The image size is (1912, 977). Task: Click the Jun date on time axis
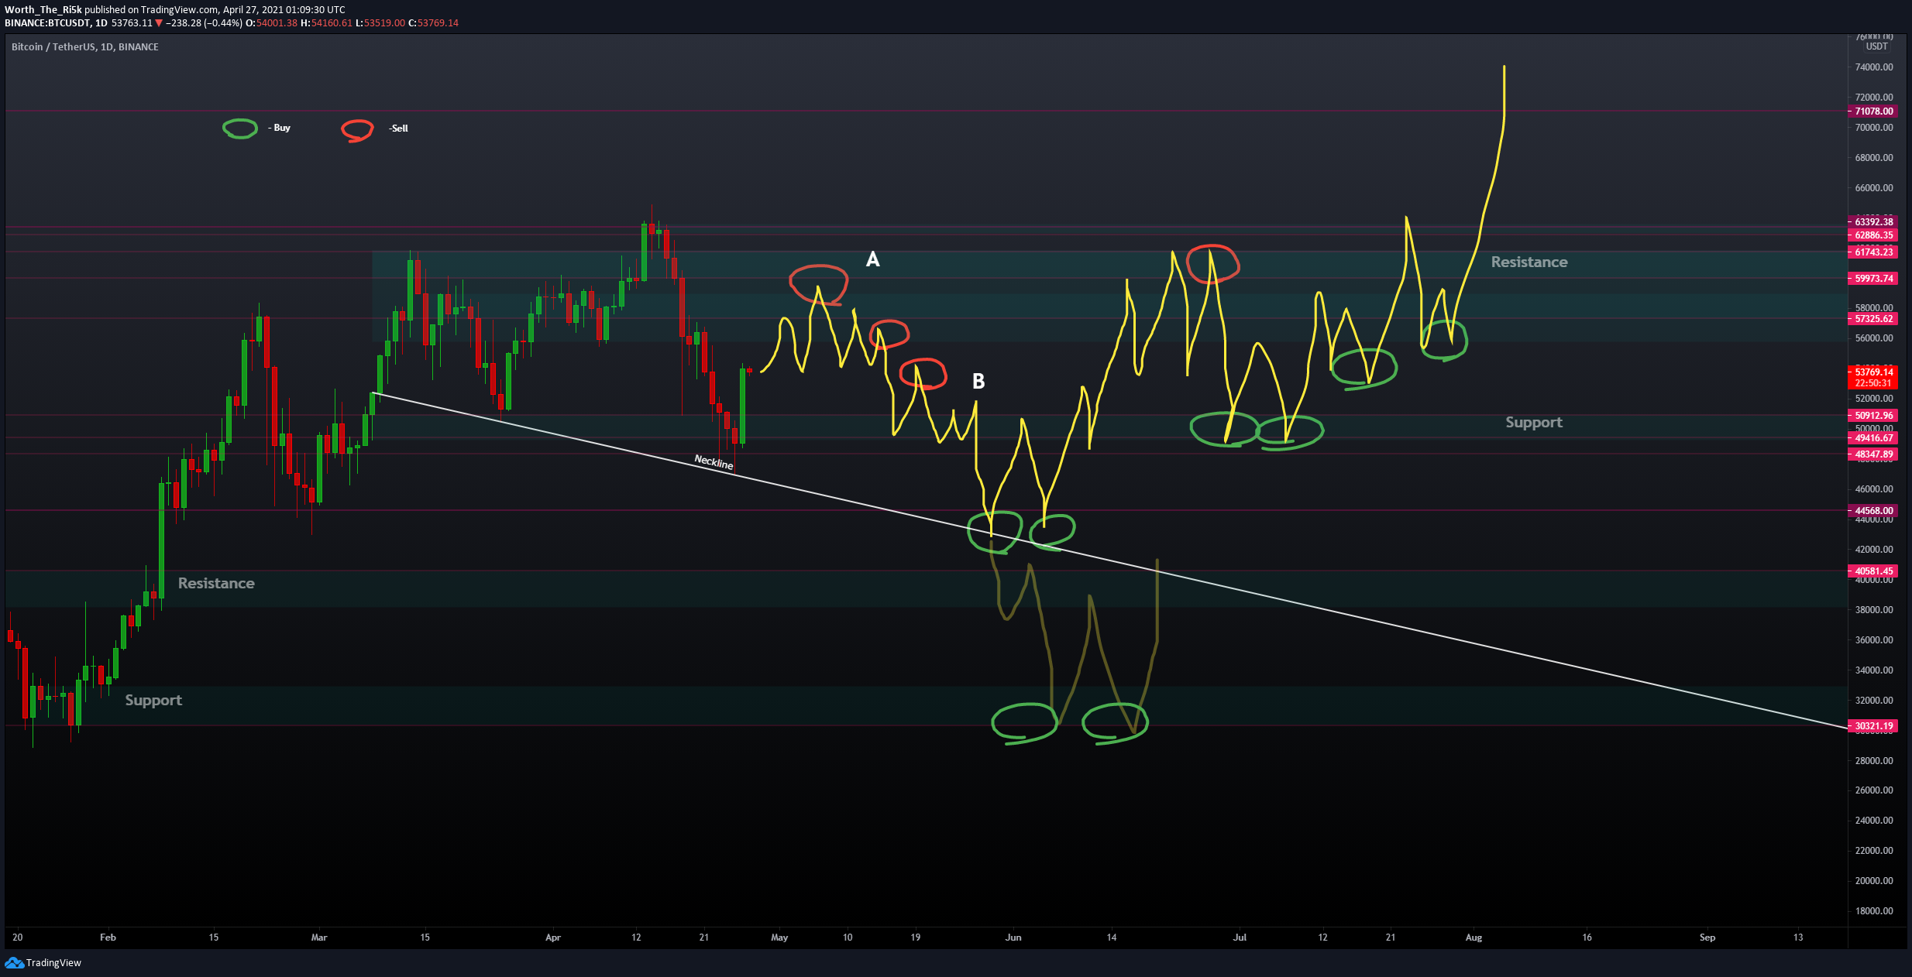(1013, 938)
